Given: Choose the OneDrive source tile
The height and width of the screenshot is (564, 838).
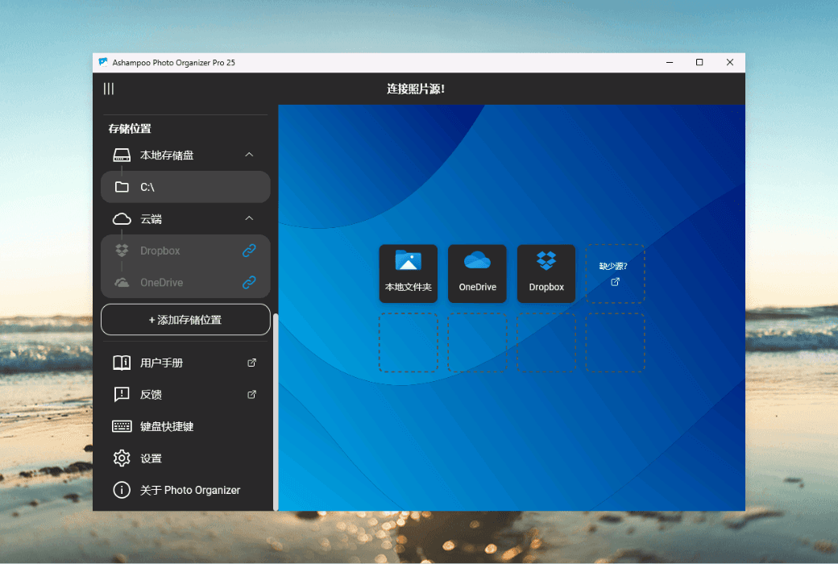Looking at the screenshot, I should tap(477, 274).
